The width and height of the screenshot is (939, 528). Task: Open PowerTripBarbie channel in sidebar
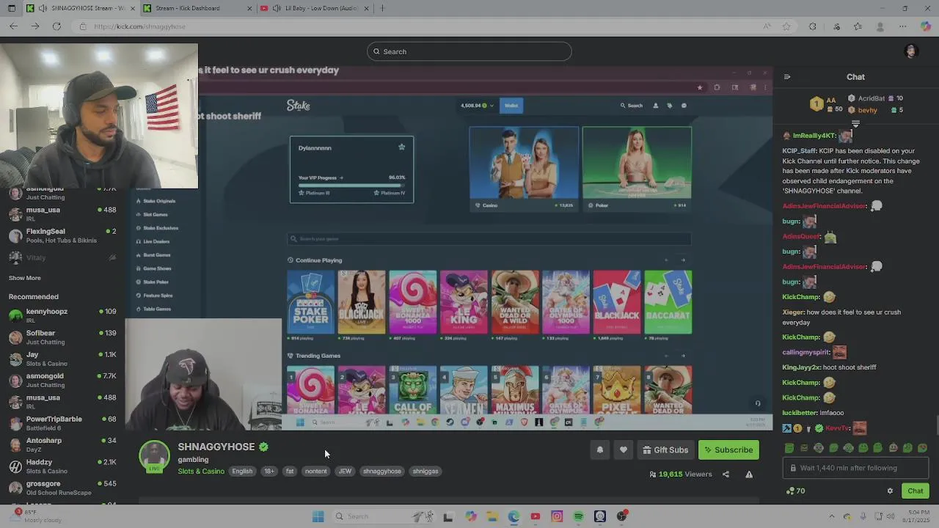[62, 423]
